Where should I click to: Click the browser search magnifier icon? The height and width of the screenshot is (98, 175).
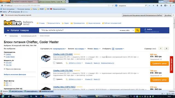[x=146, y=5]
